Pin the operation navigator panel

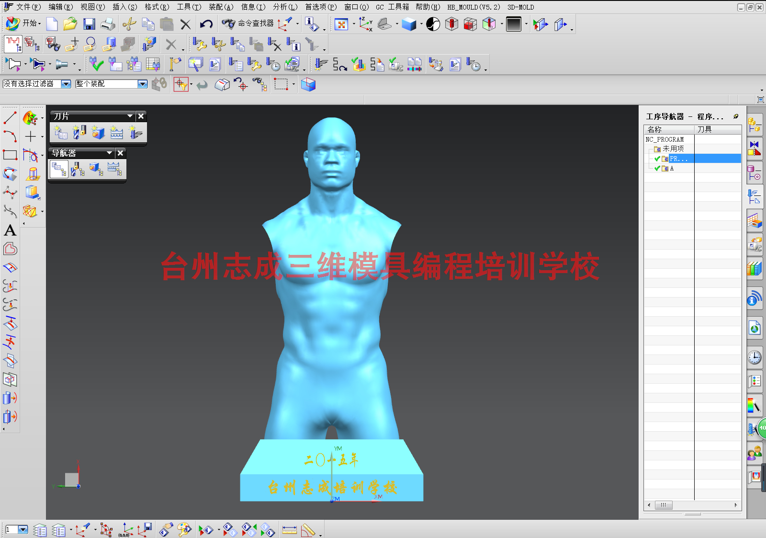[736, 116]
